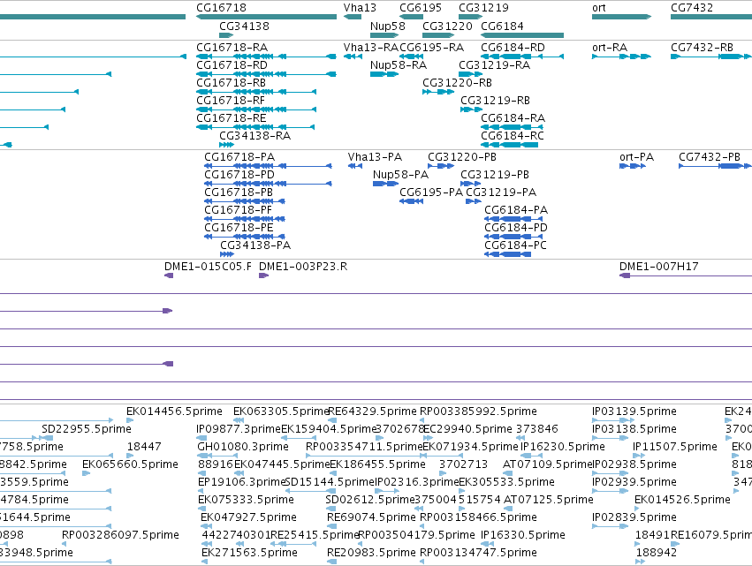Select CDS Vha13-PA label
Screen dimensions: 752x566
pyautogui.click(x=375, y=157)
